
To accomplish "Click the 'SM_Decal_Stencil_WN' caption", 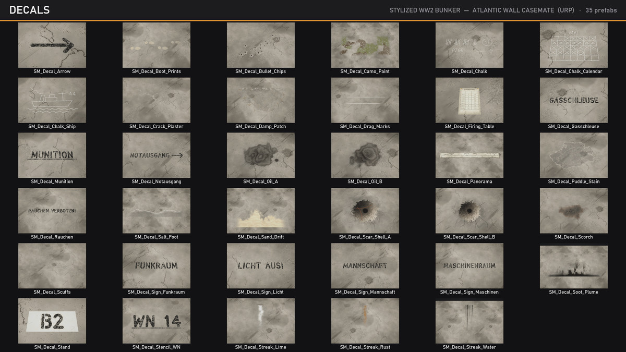I will point(156,347).
